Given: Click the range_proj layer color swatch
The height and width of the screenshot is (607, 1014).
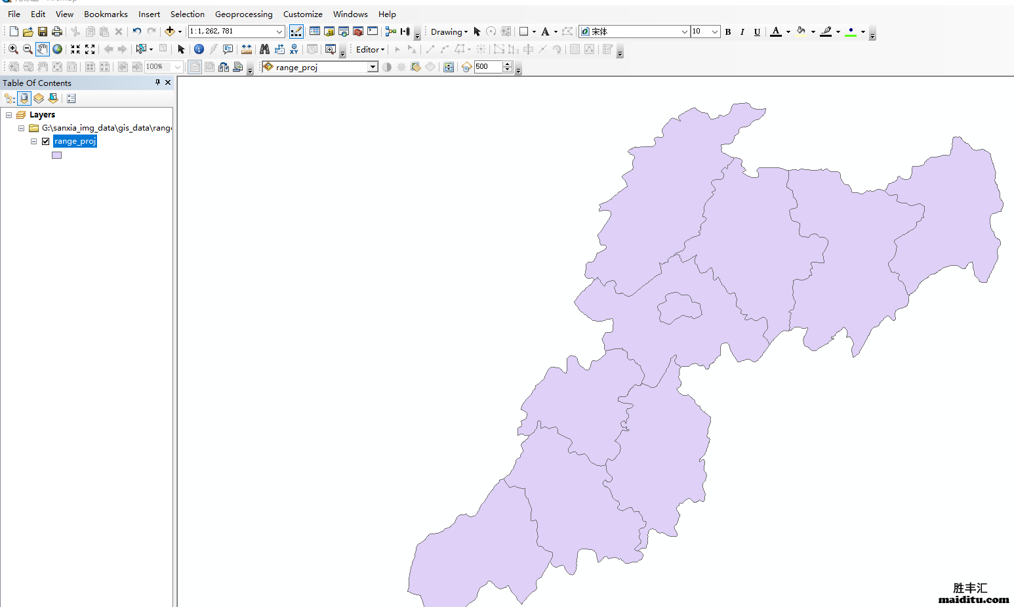Looking at the screenshot, I should [56, 155].
